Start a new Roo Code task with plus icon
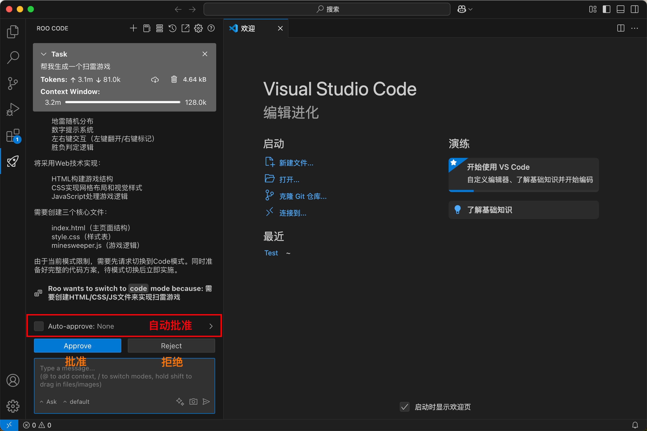 [x=133, y=28]
